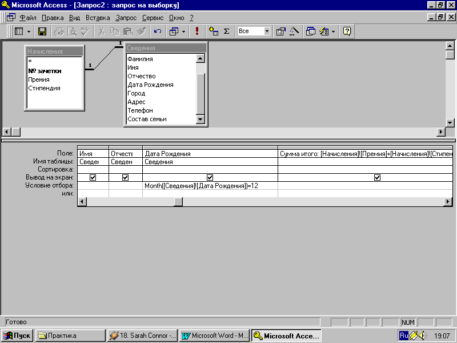Open the New Object dropdown arrow
The height and width of the screenshot is (343, 457).
tap(334, 31)
